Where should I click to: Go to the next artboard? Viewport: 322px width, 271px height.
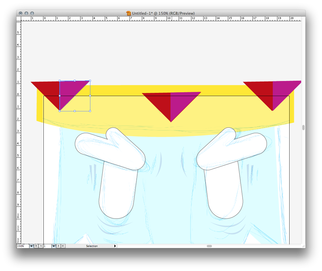pyautogui.click(x=58, y=246)
